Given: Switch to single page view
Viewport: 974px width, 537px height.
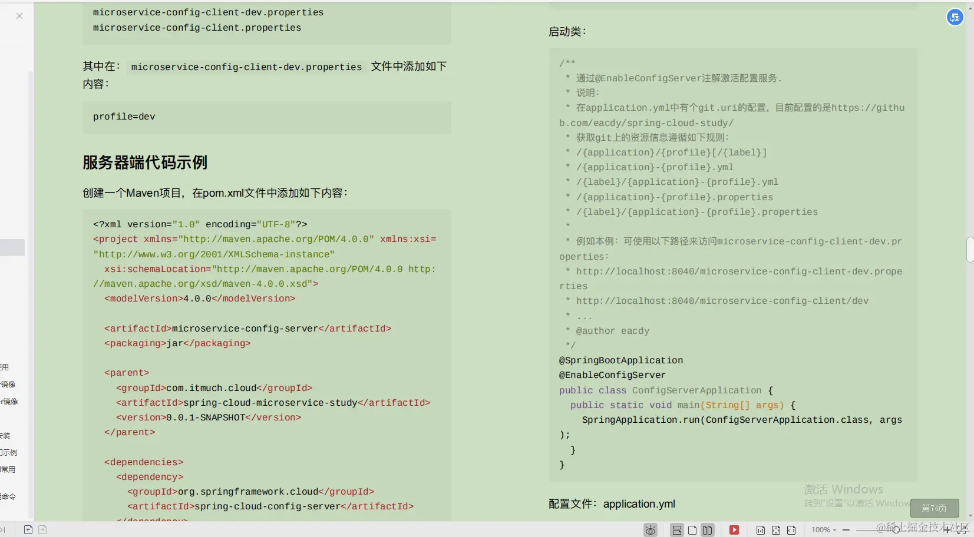Looking at the screenshot, I should (x=693, y=529).
